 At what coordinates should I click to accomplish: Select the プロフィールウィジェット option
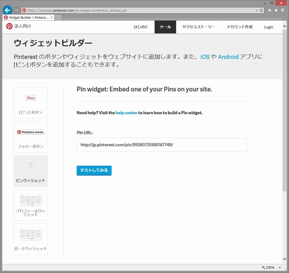click(x=31, y=205)
